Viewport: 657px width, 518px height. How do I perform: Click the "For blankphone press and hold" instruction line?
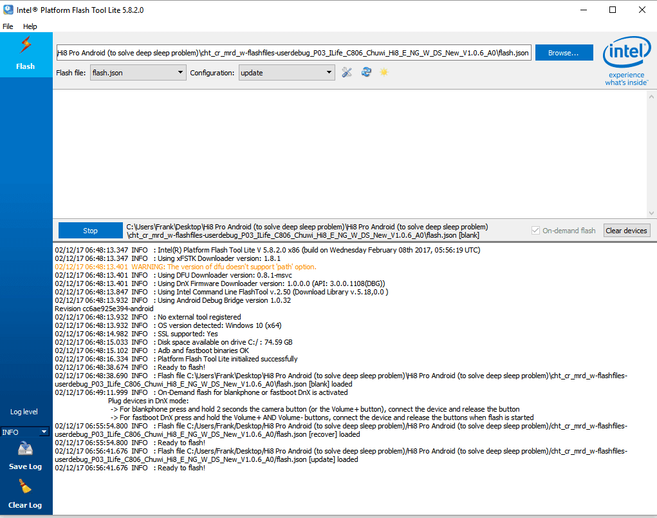[x=315, y=409]
